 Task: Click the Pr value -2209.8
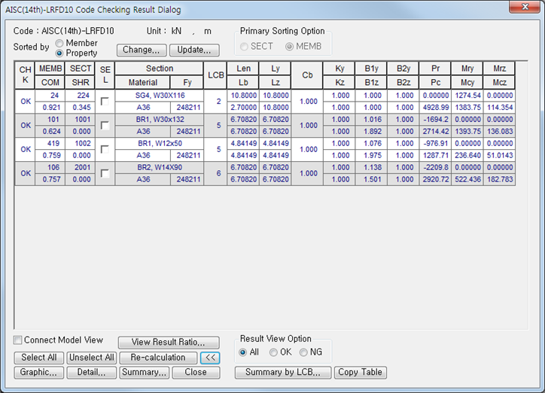[x=435, y=167]
